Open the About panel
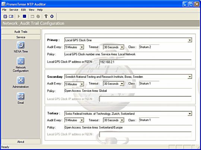The image size is (201, 150). (20, 142)
